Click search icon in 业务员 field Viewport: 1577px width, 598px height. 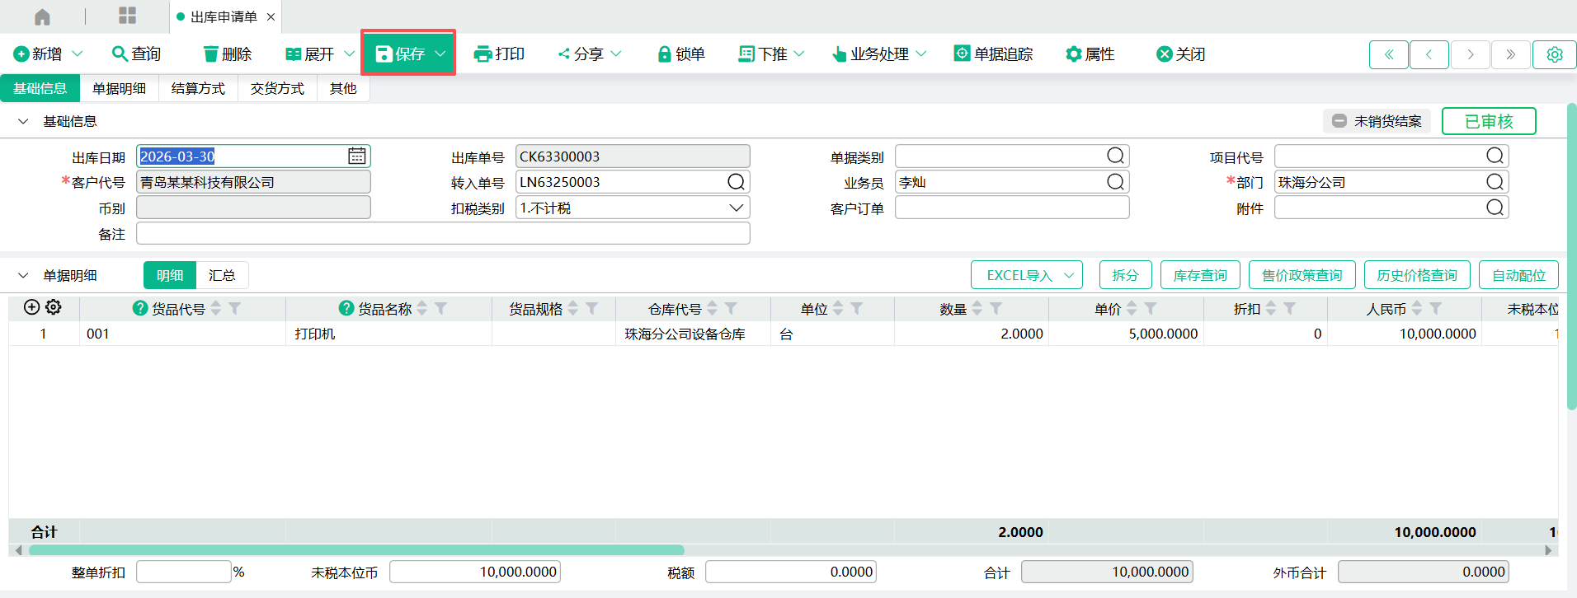point(1115,182)
